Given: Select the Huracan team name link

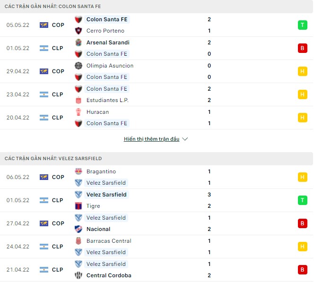Looking at the screenshot, I should (97, 112).
